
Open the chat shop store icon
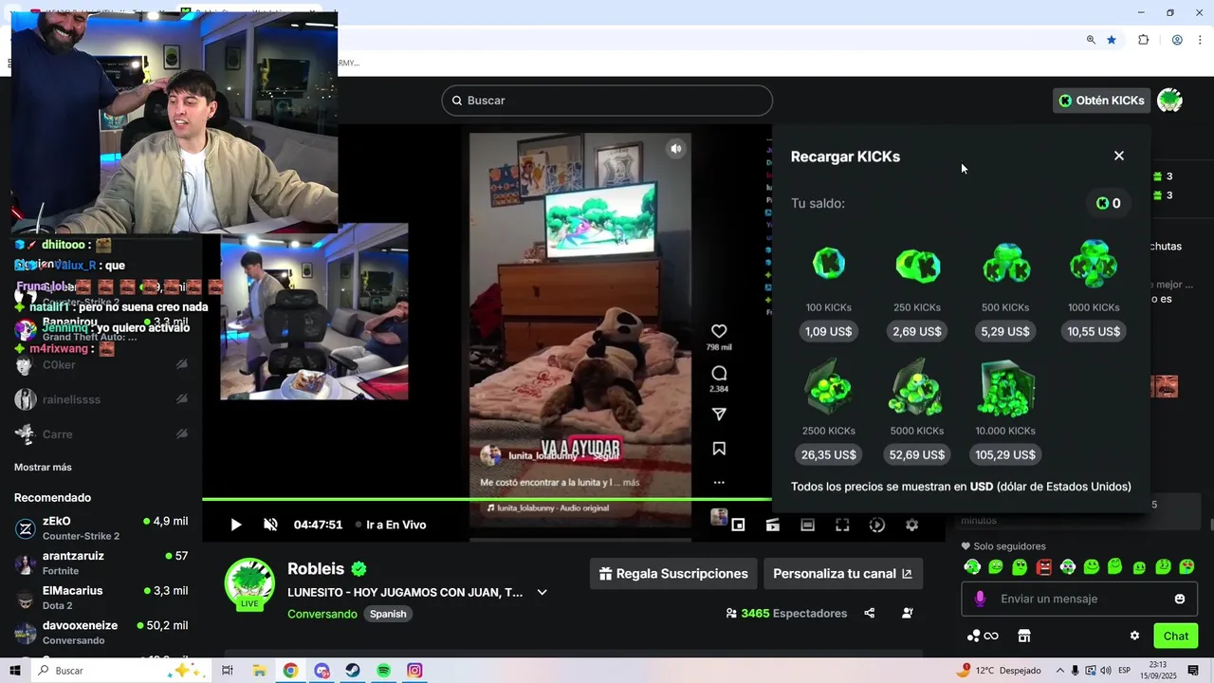(1023, 636)
